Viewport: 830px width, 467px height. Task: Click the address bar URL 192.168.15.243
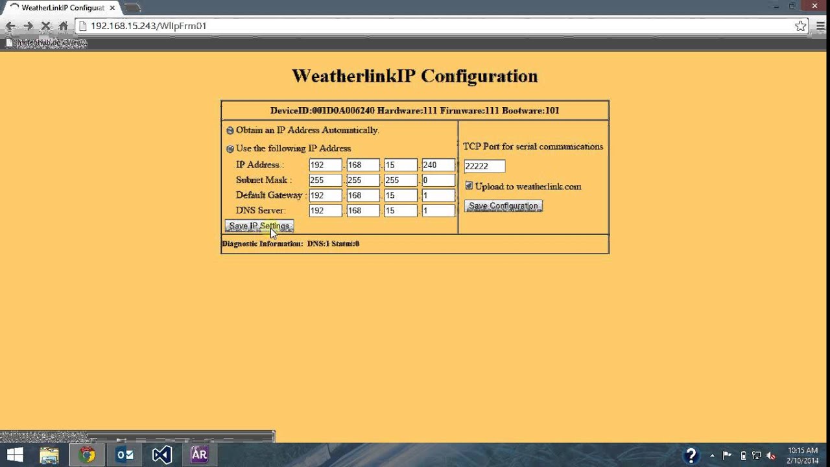click(148, 26)
